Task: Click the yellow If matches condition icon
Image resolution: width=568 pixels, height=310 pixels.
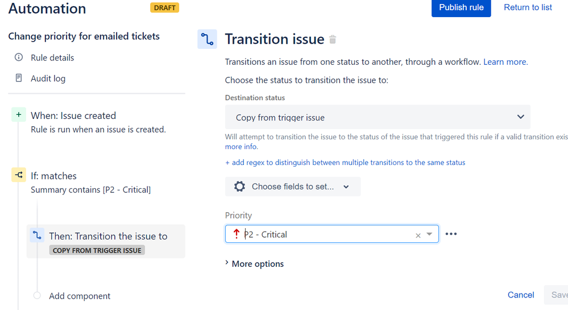Action: coord(18,175)
